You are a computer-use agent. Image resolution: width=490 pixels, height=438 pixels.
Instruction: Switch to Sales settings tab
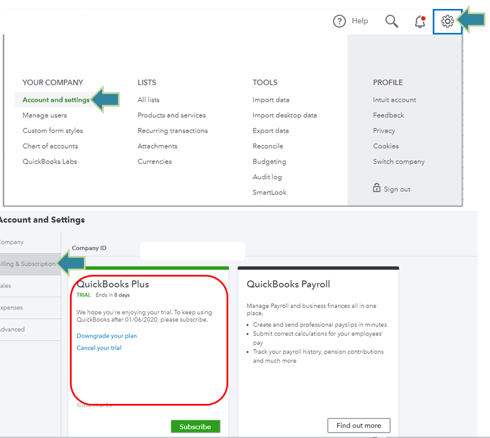coord(30,286)
